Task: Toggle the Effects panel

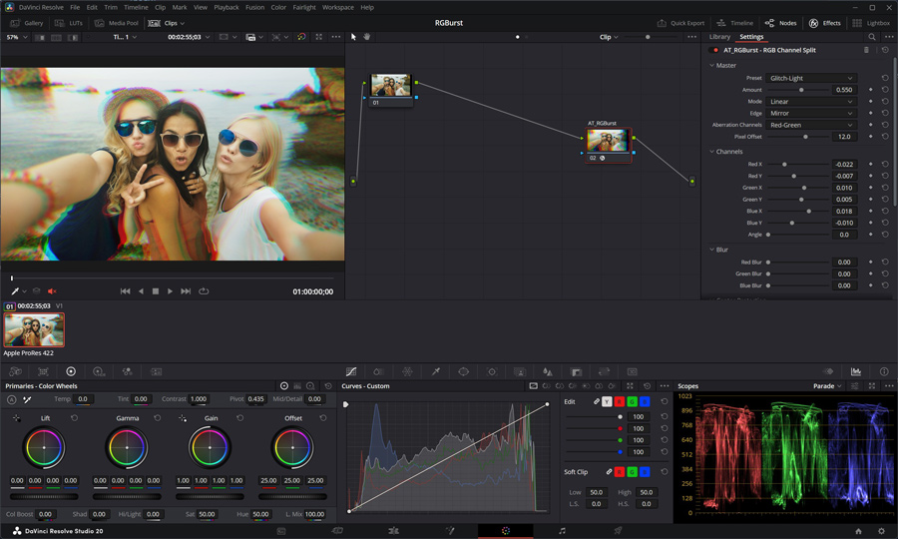Action: coord(825,23)
